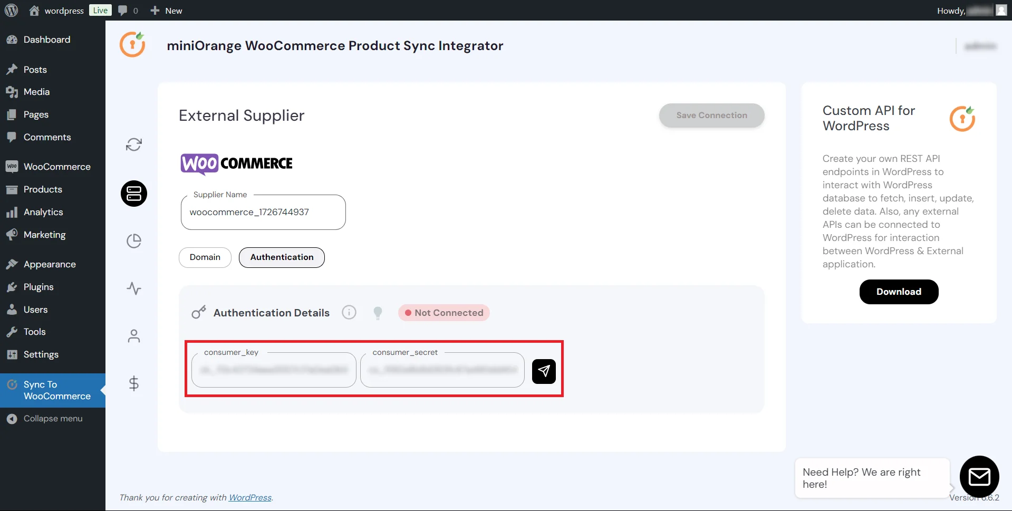Click the Custom API card orange logo
This screenshot has width=1012, height=511.
click(x=962, y=118)
